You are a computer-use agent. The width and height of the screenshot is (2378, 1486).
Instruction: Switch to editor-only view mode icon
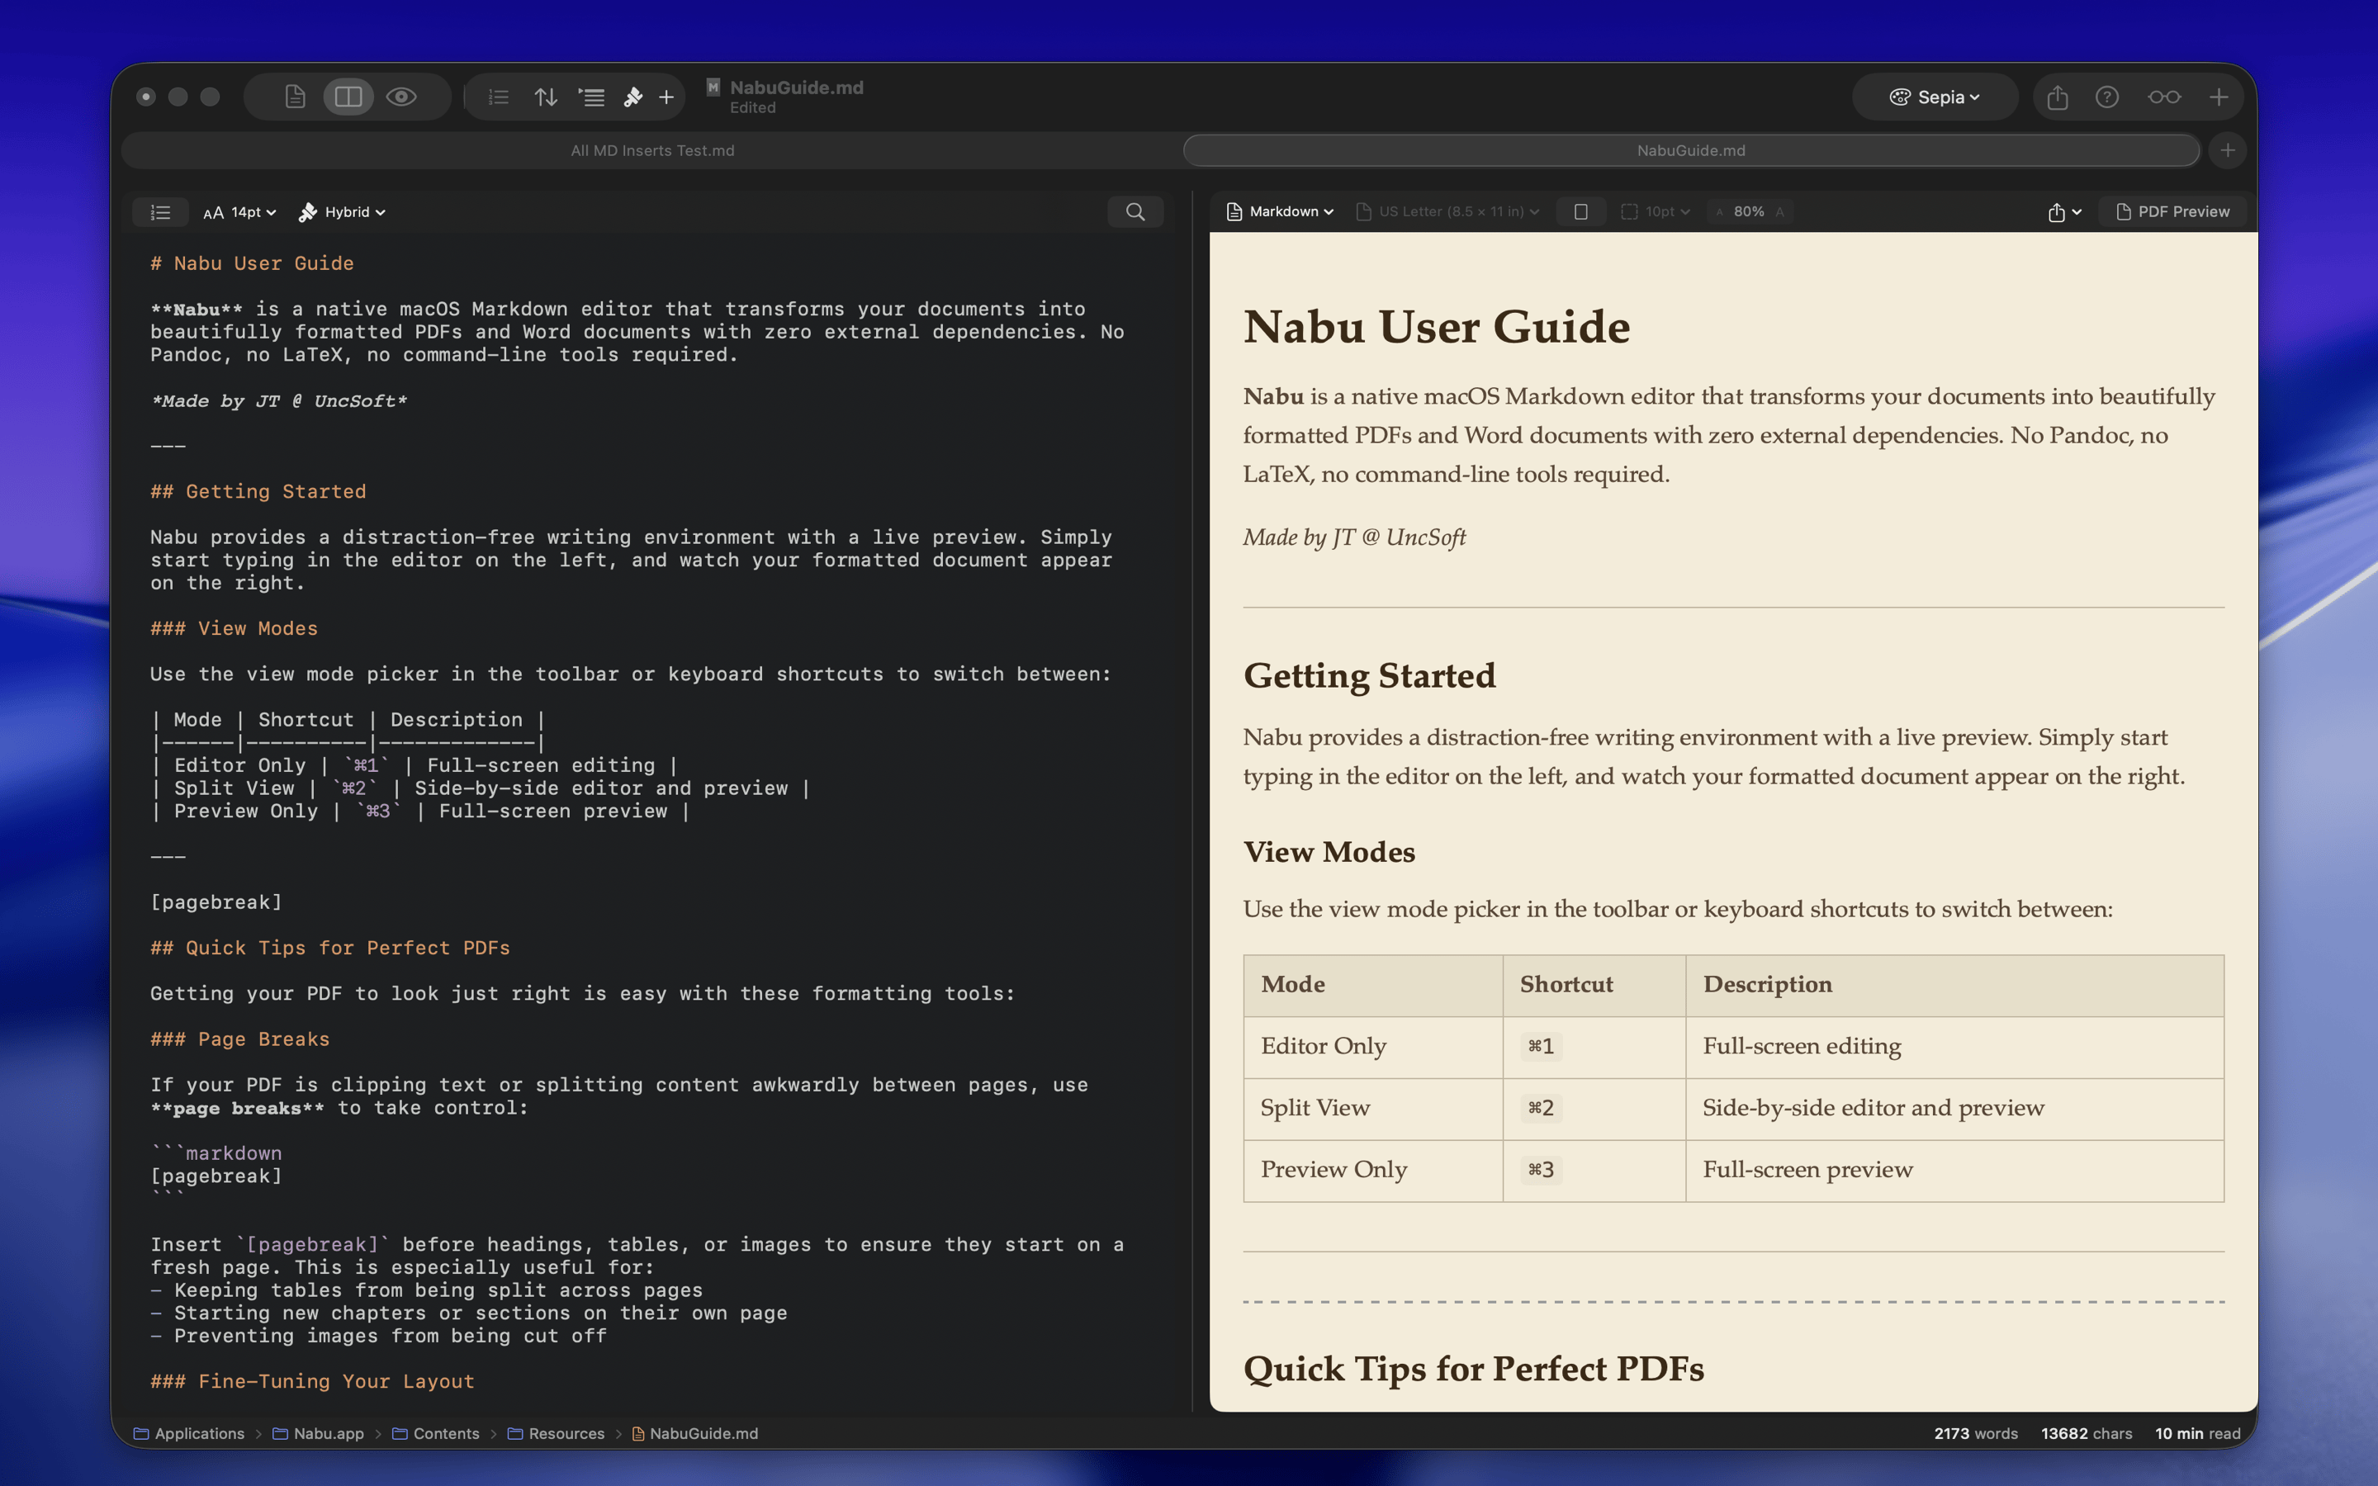point(295,97)
